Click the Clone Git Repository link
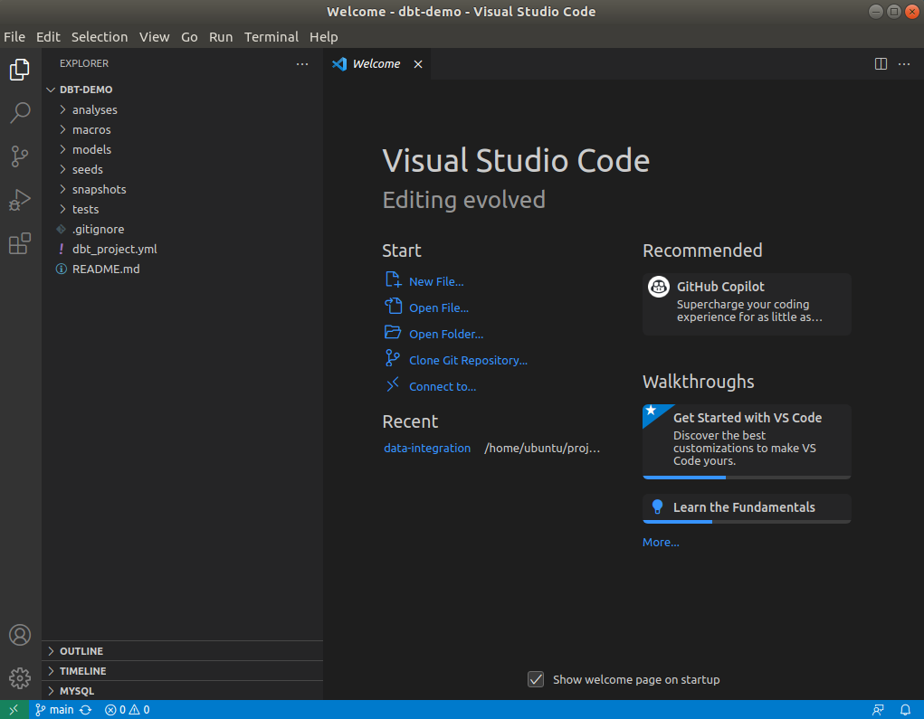The height and width of the screenshot is (719, 924). pyautogui.click(x=467, y=360)
